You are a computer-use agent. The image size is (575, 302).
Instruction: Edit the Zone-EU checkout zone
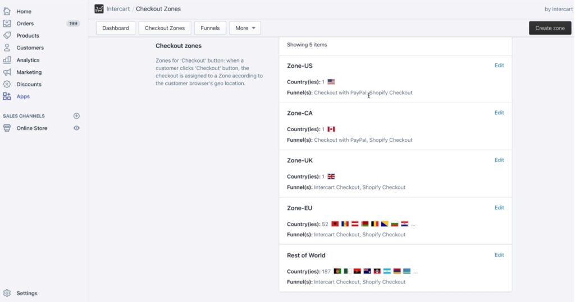click(499, 207)
